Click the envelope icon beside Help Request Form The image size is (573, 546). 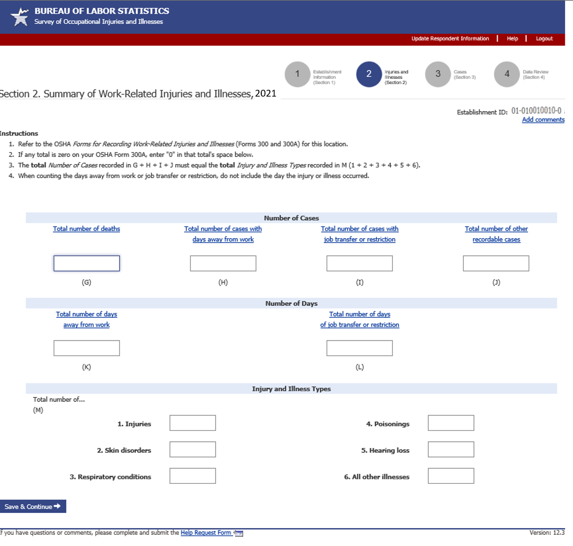238,533
